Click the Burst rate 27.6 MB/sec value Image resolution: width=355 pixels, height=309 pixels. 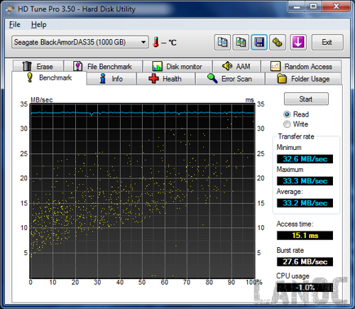305,261
